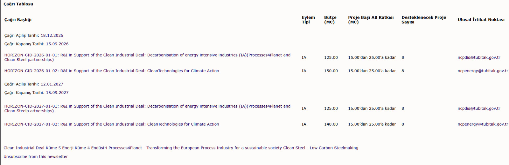Image resolution: width=509 pixels, height=165 pixels.
Task: Click the 140.00 budget value
Action: point(331,124)
